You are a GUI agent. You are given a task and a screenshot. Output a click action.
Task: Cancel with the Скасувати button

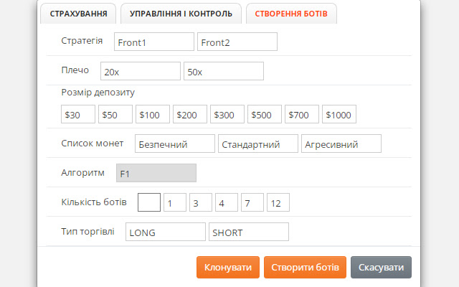(381, 267)
